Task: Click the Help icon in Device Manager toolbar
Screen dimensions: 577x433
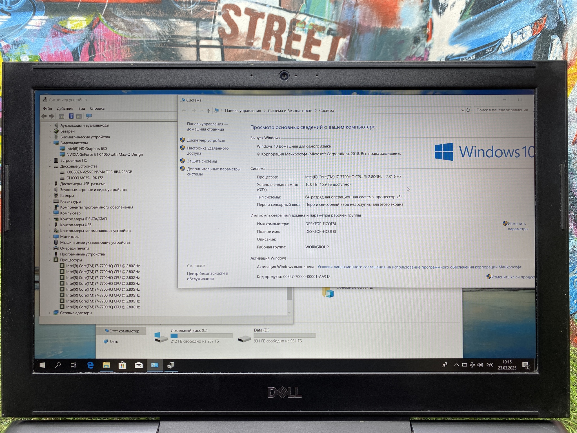Action: coord(71,116)
